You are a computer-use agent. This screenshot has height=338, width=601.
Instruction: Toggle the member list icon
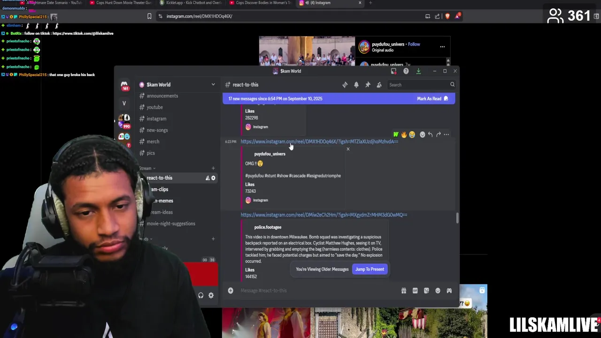[379, 85]
